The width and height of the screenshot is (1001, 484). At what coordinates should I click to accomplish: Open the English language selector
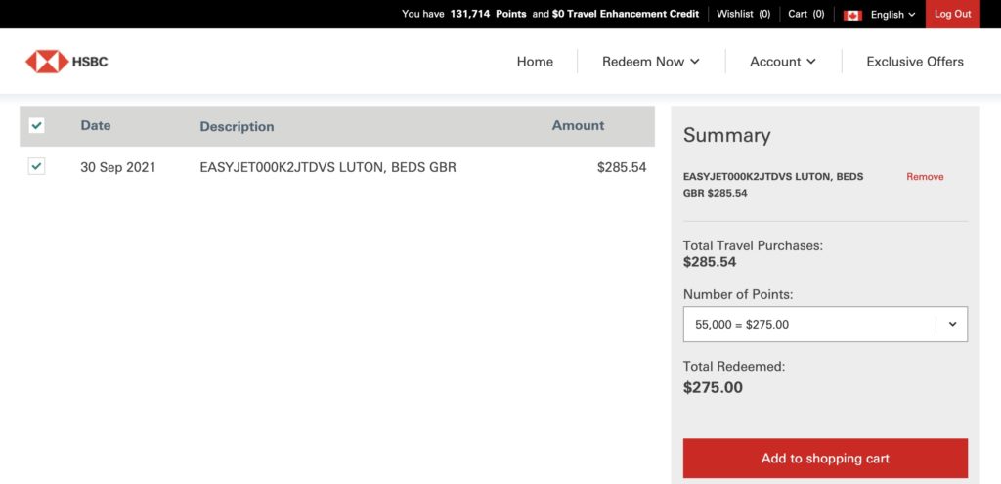892,15
